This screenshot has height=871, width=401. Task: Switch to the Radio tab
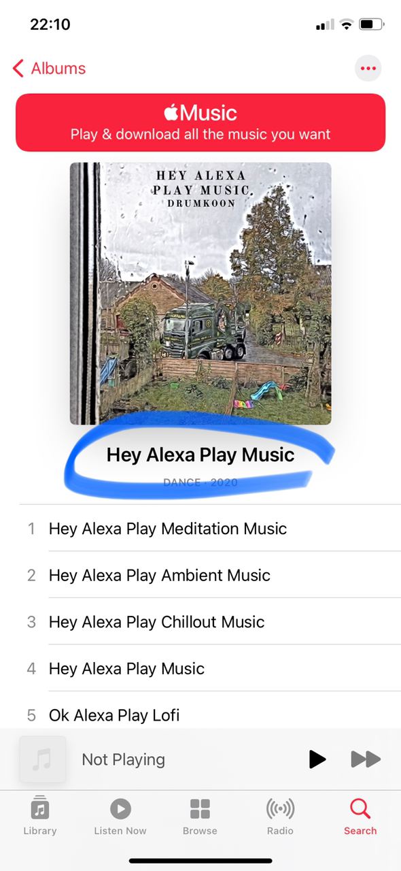tap(280, 816)
